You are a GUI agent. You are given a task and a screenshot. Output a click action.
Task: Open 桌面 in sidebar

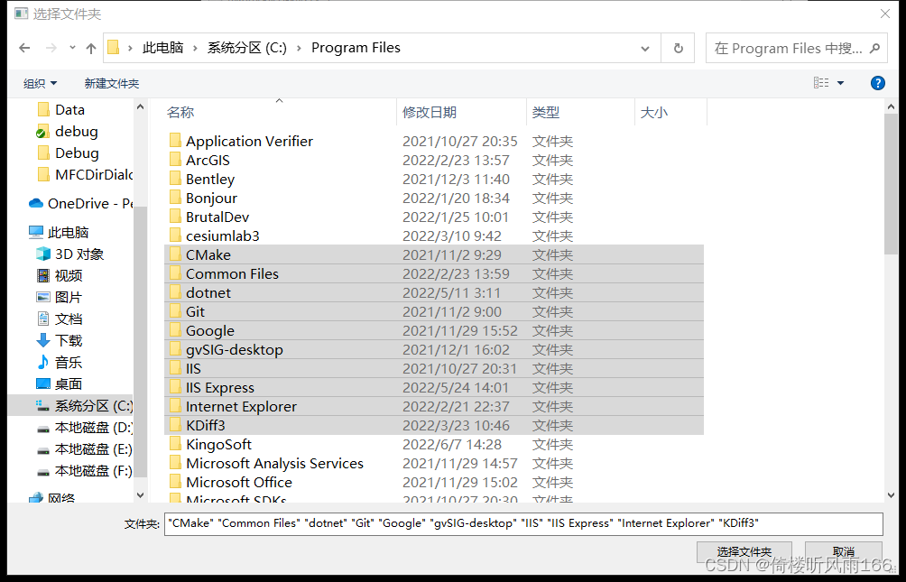(x=60, y=384)
